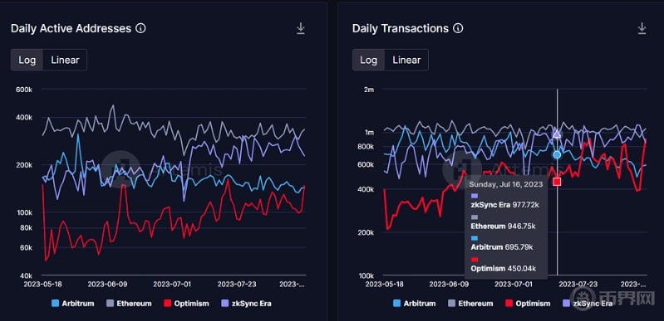664x321 pixels.
Task: Toggle Arbitrum series in Daily Transactions legend
Action: [414, 304]
